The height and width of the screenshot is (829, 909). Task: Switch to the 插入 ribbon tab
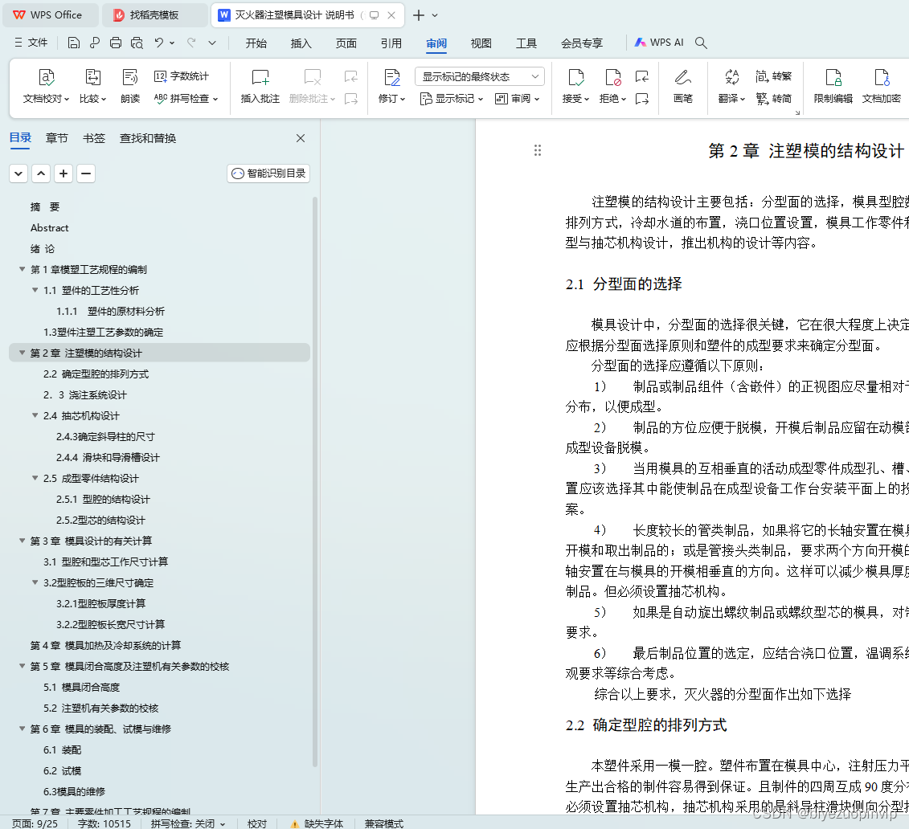pyautogui.click(x=301, y=43)
